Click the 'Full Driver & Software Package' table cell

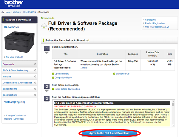[66, 65]
